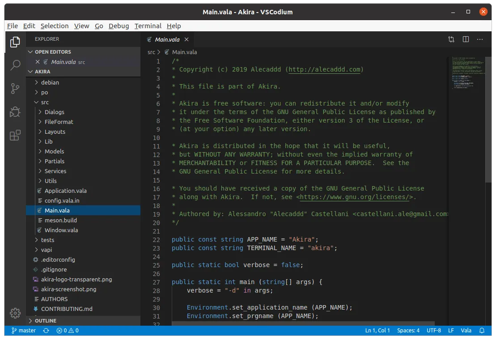
Task: Open the Selection menu
Action: tap(55, 26)
